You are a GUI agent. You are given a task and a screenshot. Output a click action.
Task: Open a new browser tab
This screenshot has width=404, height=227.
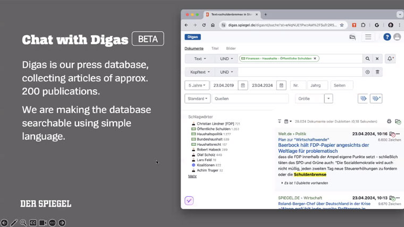pyautogui.click(x=265, y=14)
